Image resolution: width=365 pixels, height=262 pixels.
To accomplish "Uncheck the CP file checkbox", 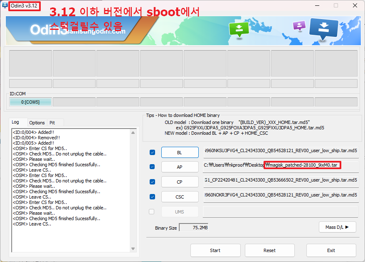I will click(x=152, y=182).
